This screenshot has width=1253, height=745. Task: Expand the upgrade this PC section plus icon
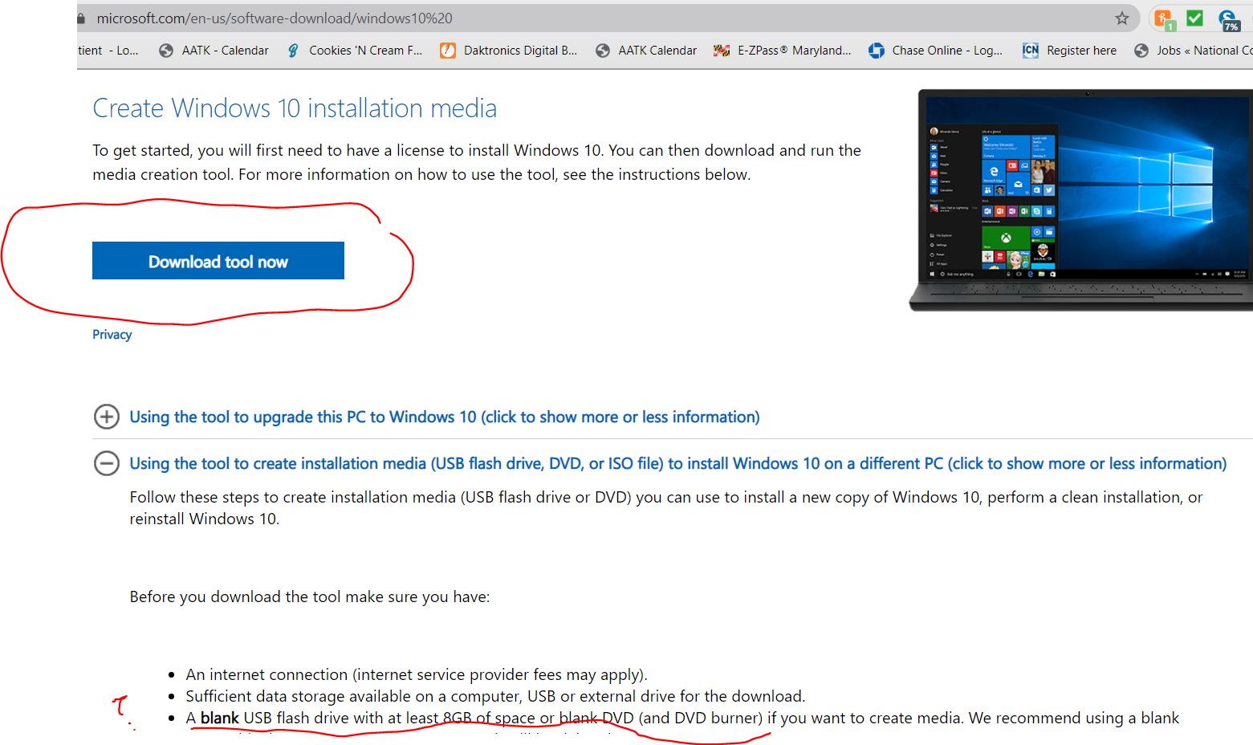(107, 417)
